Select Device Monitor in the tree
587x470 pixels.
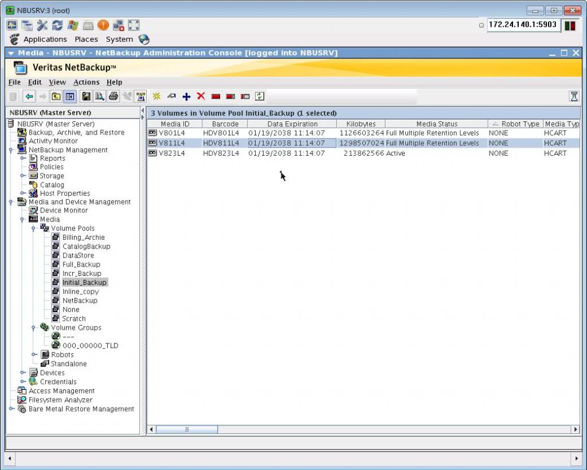[64, 211]
